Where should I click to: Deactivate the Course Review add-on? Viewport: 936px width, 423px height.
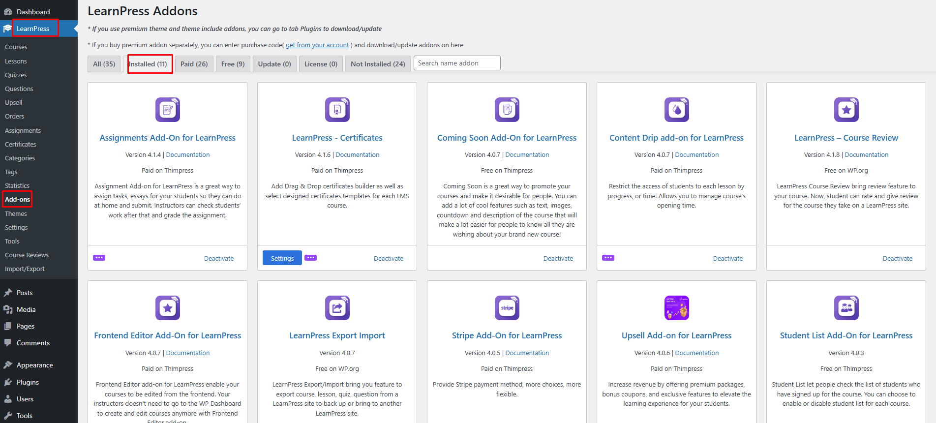(898, 258)
